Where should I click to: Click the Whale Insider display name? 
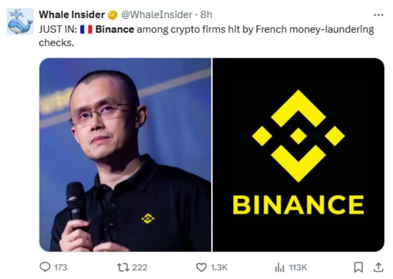[71, 15]
